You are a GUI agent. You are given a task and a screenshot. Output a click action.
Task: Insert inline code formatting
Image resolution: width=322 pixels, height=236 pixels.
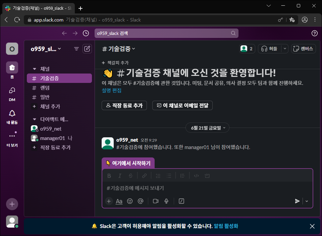point(196,176)
